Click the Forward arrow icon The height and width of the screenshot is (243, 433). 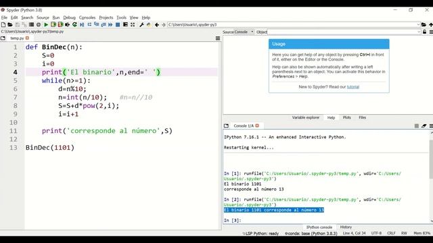(164, 25)
